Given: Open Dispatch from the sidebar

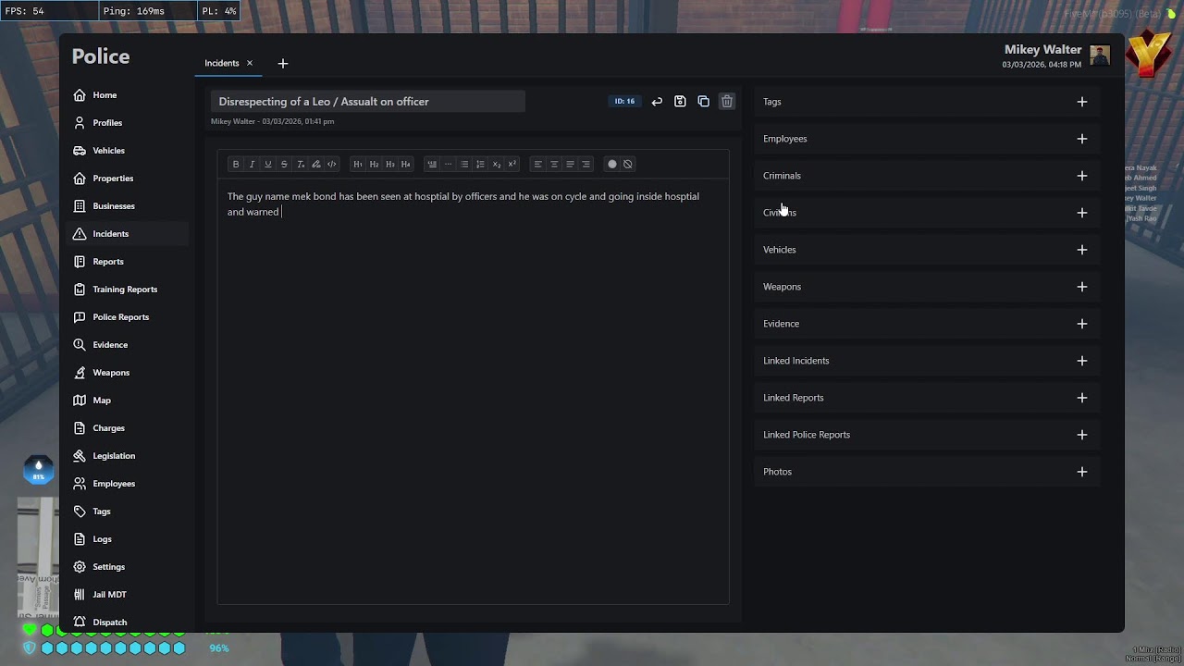Looking at the screenshot, I should pyautogui.click(x=129, y=623).
